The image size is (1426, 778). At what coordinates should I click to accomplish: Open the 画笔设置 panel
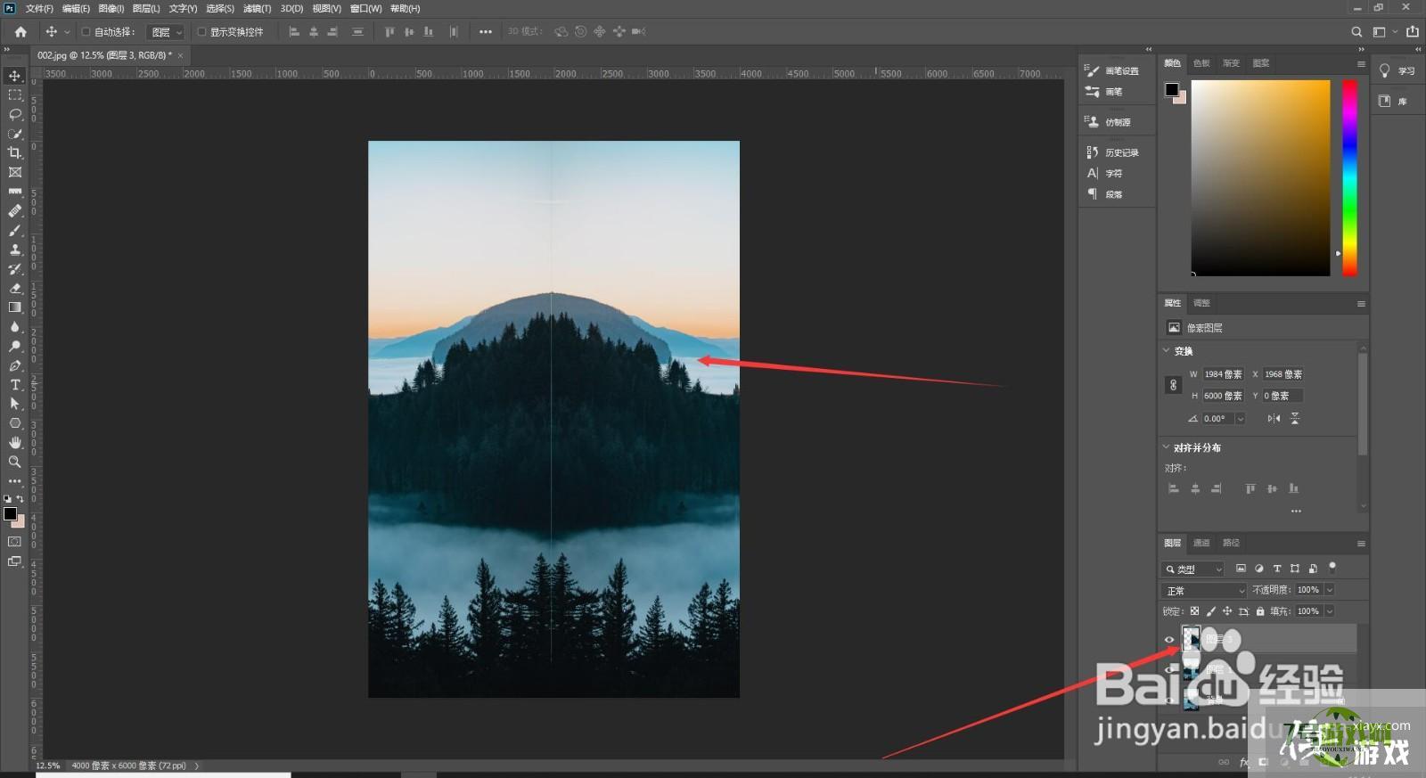pos(1112,70)
